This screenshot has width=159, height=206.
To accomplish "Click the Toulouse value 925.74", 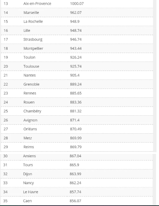I will [x=76, y=66].
